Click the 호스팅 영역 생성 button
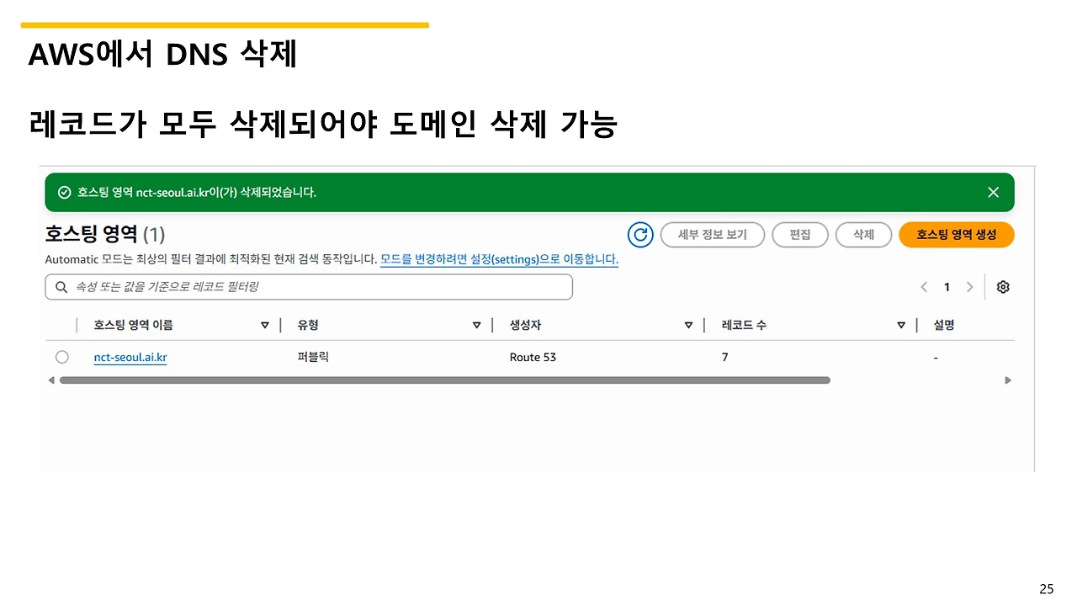Viewport: 1077px width, 606px height. point(956,235)
